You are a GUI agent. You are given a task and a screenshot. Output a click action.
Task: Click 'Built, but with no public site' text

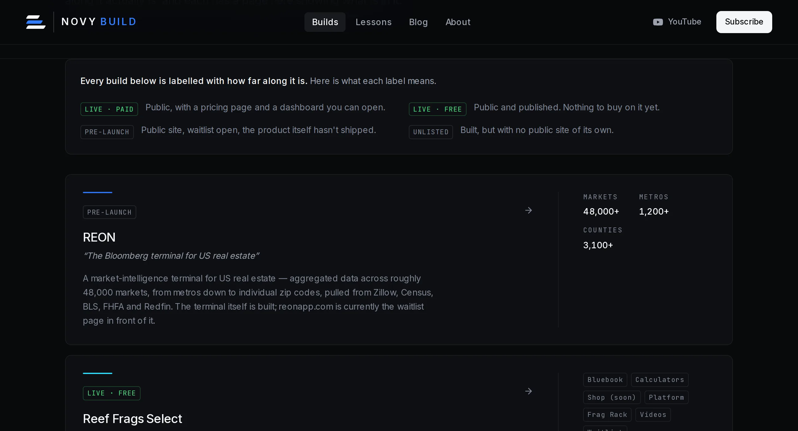[x=537, y=130]
